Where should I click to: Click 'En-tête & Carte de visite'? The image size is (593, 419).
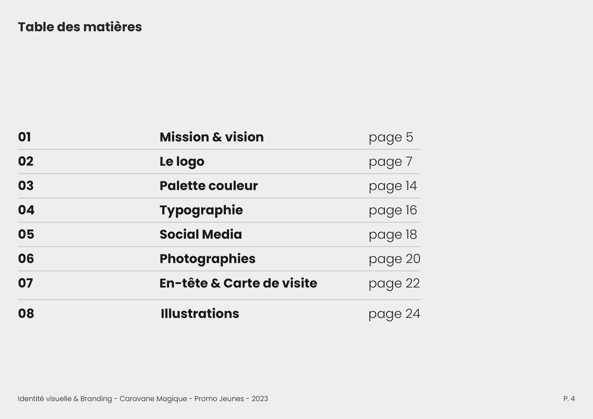click(238, 283)
